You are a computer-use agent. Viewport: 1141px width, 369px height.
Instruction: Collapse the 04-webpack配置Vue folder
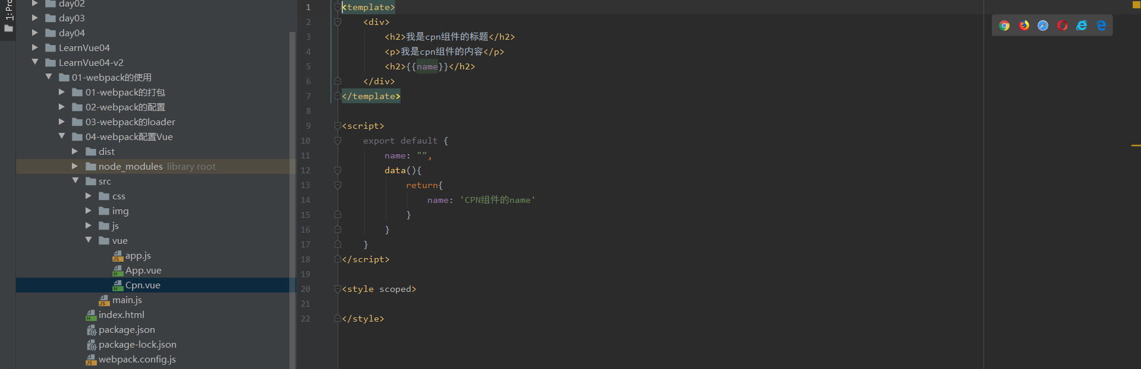62,136
